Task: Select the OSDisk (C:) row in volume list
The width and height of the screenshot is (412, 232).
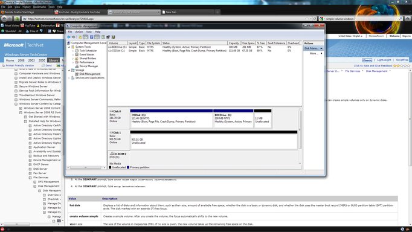Action: tap(204, 51)
